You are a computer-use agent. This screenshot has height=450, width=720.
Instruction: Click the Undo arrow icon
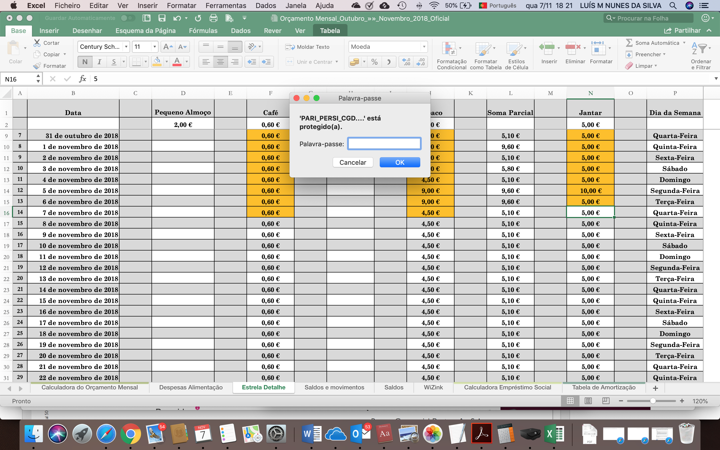coord(177,18)
